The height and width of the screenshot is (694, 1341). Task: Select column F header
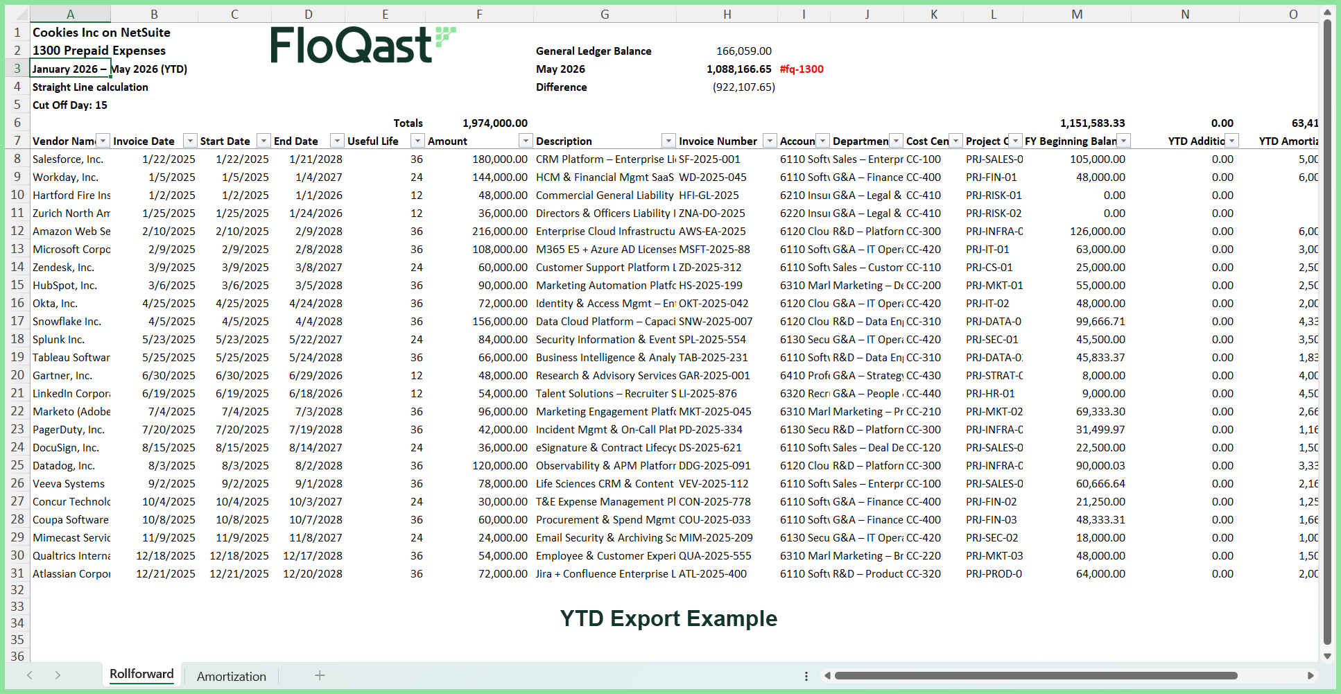coord(479,14)
